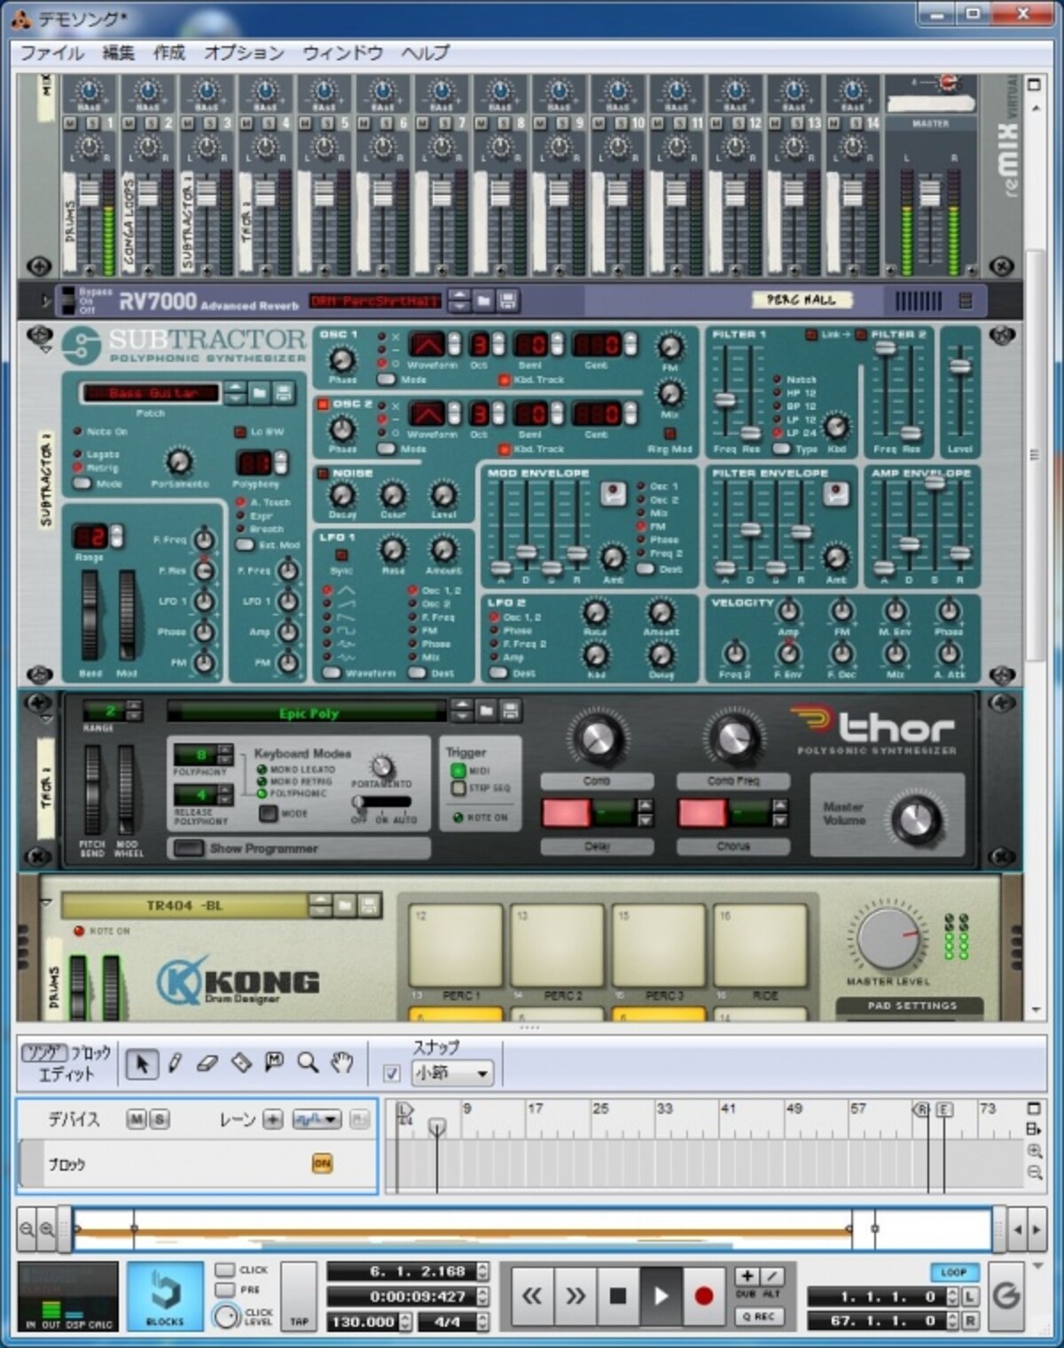Click the Blocks button in transport
The image size is (1064, 1348).
click(165, 1297)
